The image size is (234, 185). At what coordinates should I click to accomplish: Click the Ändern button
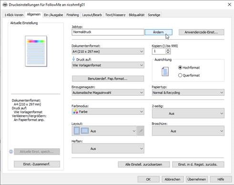pos(158,32)
